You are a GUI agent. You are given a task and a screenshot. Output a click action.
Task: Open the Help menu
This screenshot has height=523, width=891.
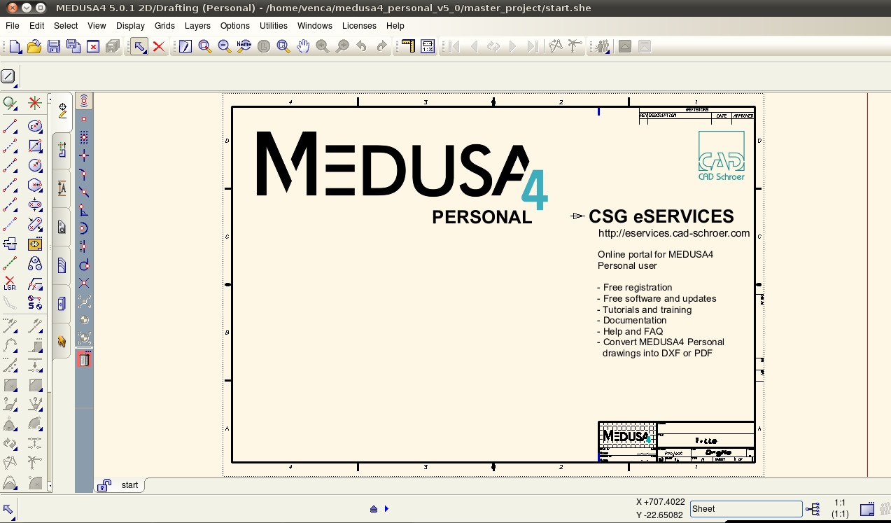click(395, 26)
